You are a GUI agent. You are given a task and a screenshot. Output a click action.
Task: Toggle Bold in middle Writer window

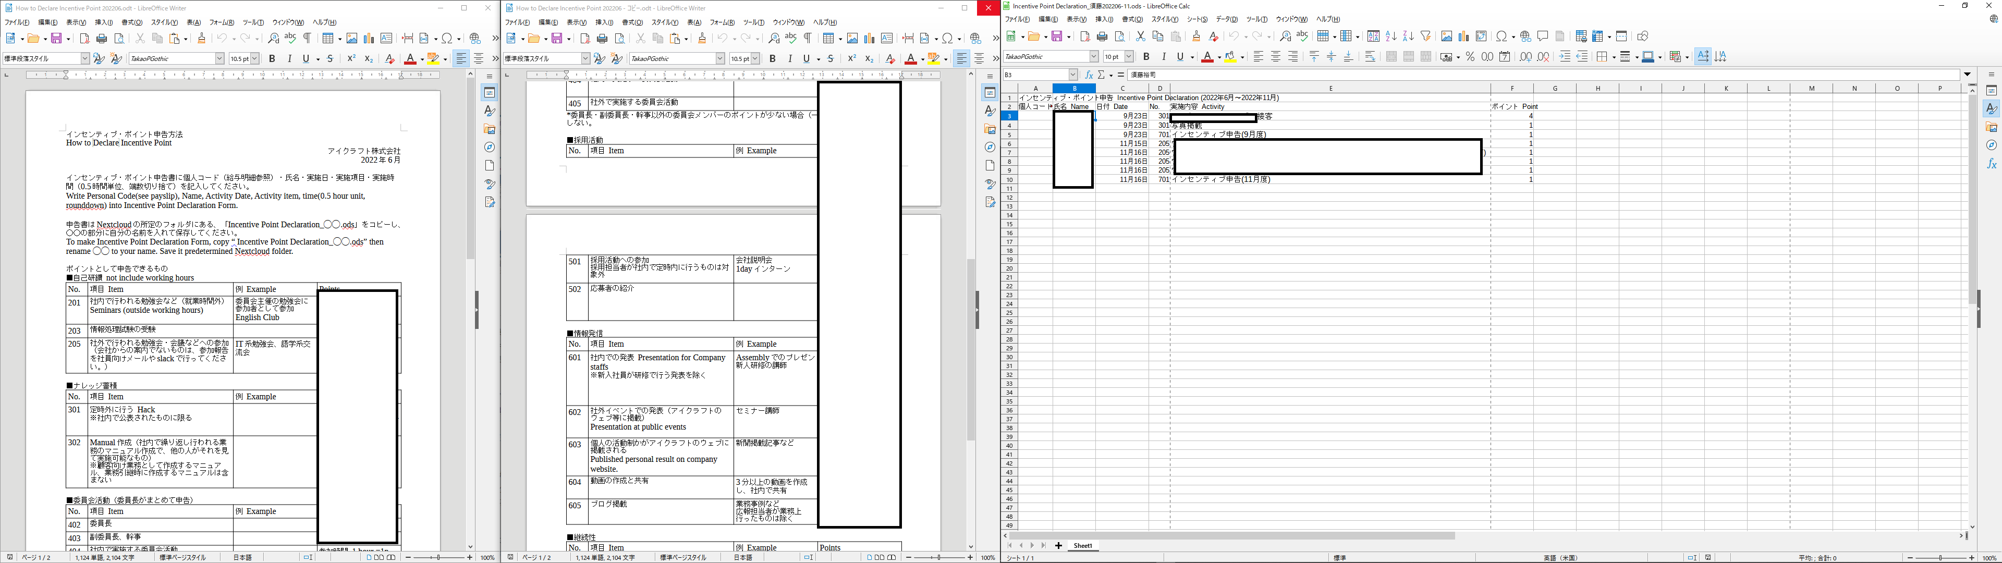(x=773, y=58)
